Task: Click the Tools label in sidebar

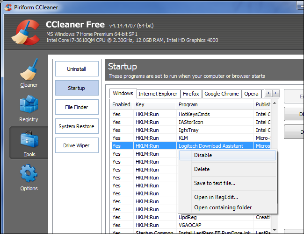Action: tap(29, 154)
